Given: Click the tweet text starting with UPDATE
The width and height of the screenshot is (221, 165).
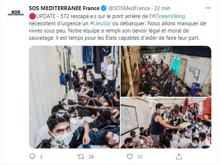Looking at the screenshot, I should click(x=117, y=27).
